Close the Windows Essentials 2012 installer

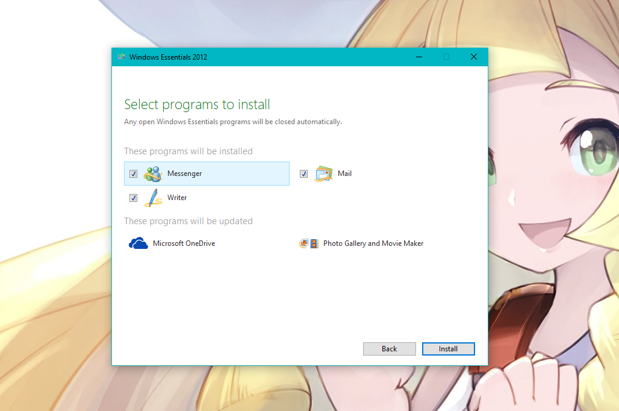pos(474,57)
